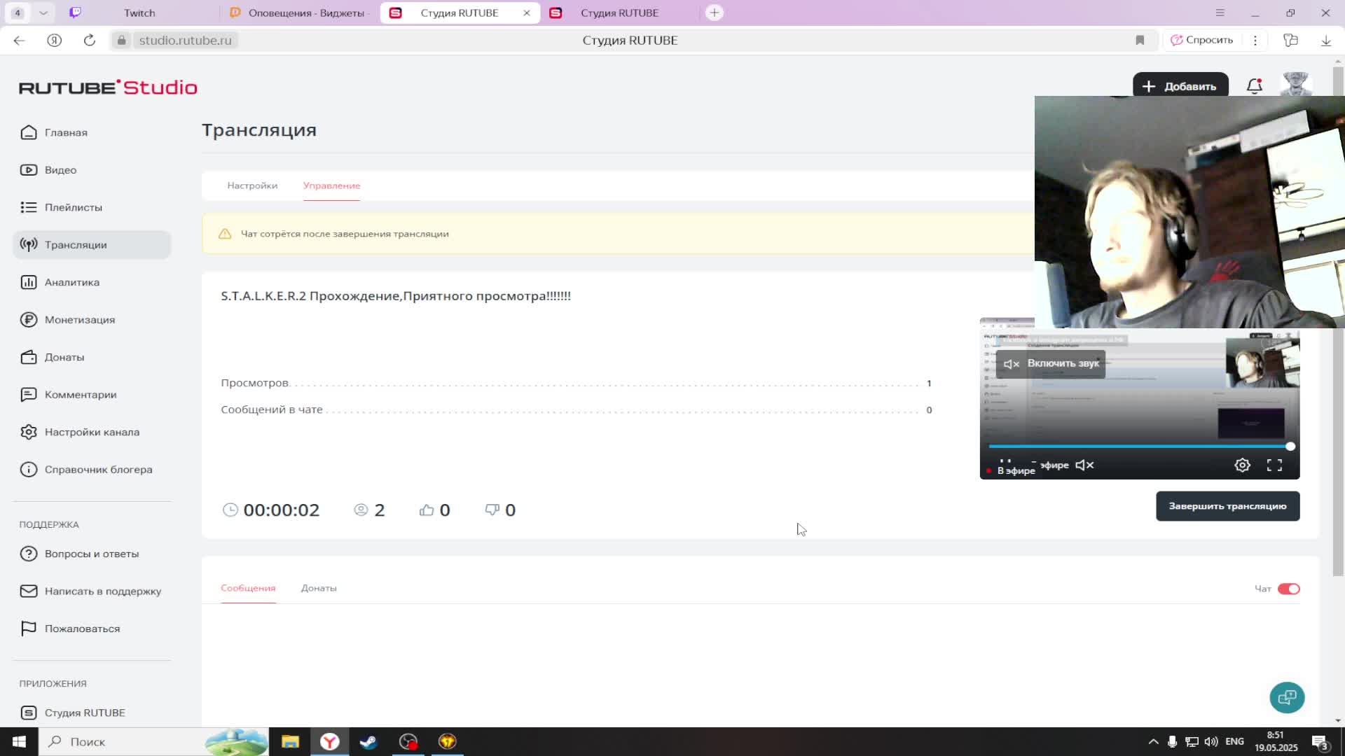1345x756 pixels.
Task: Click the Добавить button
Action: 1180,86
